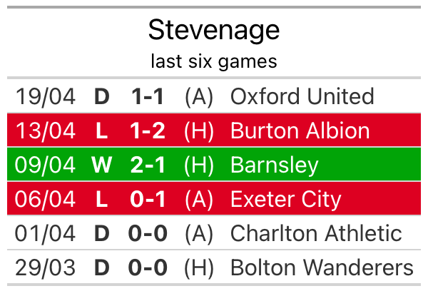The width and height of the screenshot is (428, 291).
Task: Select the 2-1 score in the Barnsley row
Action: click(148, 165)
